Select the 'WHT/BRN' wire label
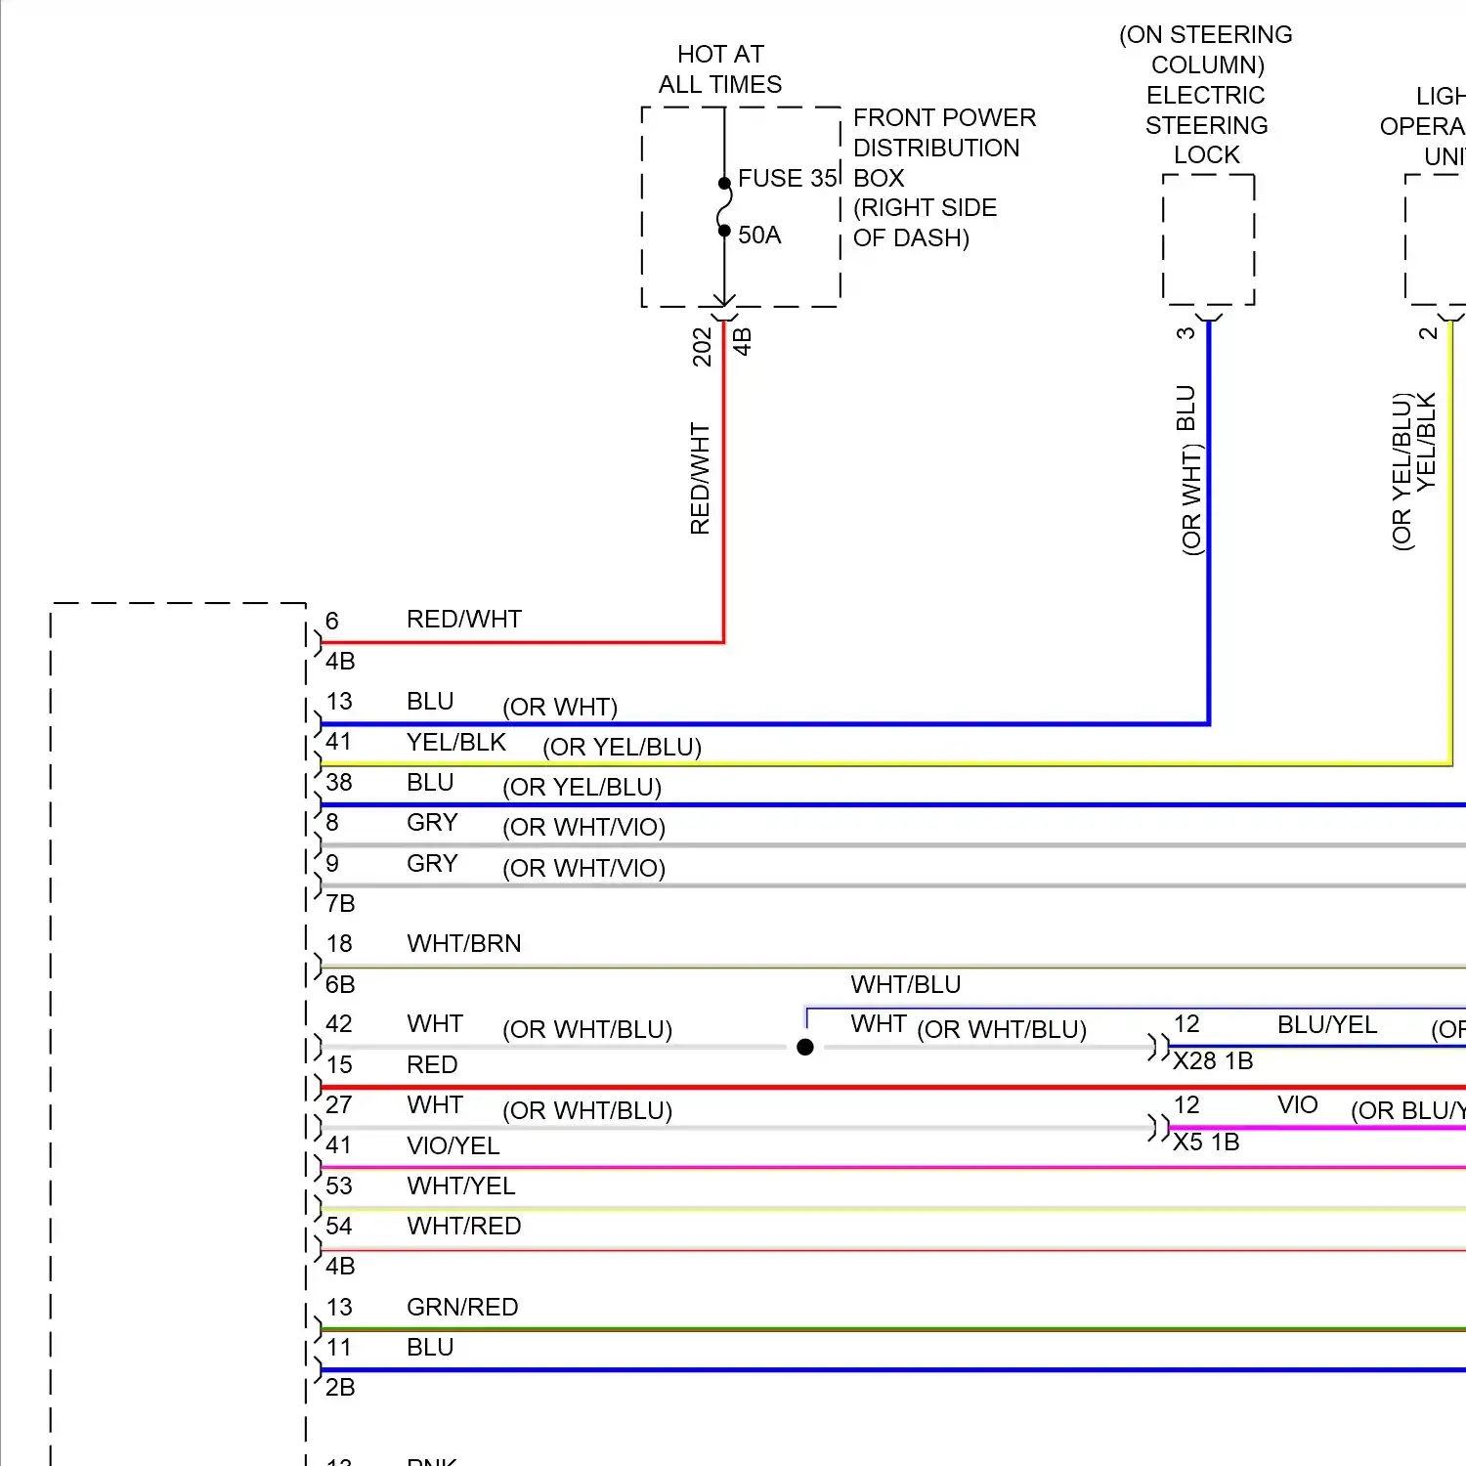Image resolution: width=1466 pixels, height=1466 pixels. click(464, 944)
